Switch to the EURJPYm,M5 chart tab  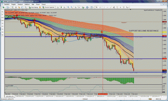tap(30, 96)
